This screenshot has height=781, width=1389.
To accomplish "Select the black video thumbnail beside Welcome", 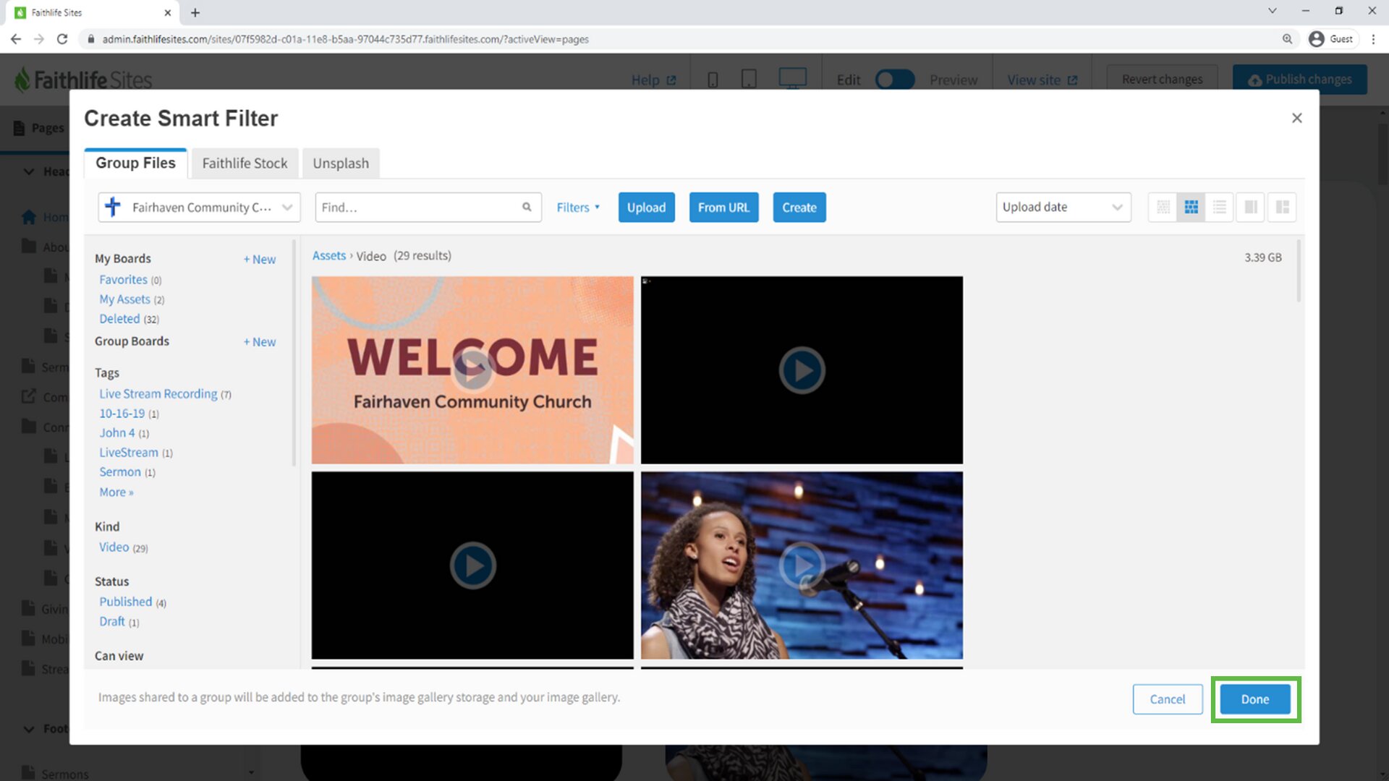I will [x=802, y=370].
